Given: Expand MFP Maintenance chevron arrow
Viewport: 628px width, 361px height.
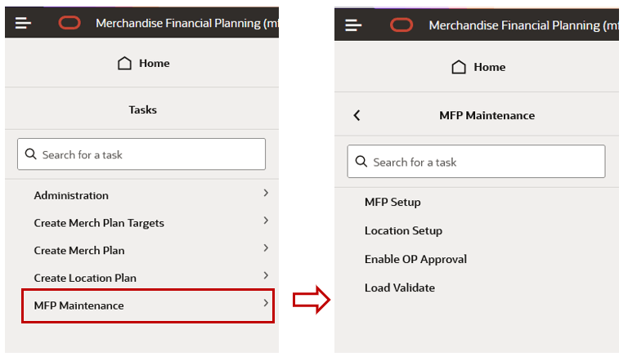Looking at the screenshot, I should tap(266, 303).
